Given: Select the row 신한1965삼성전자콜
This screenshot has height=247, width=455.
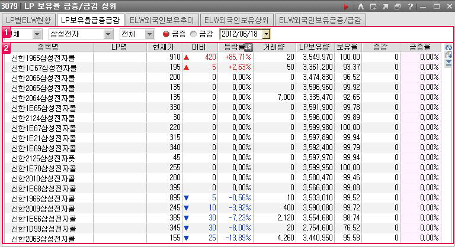Looking at the screenshot, I should pyautogui.click(x=222, y=57).
